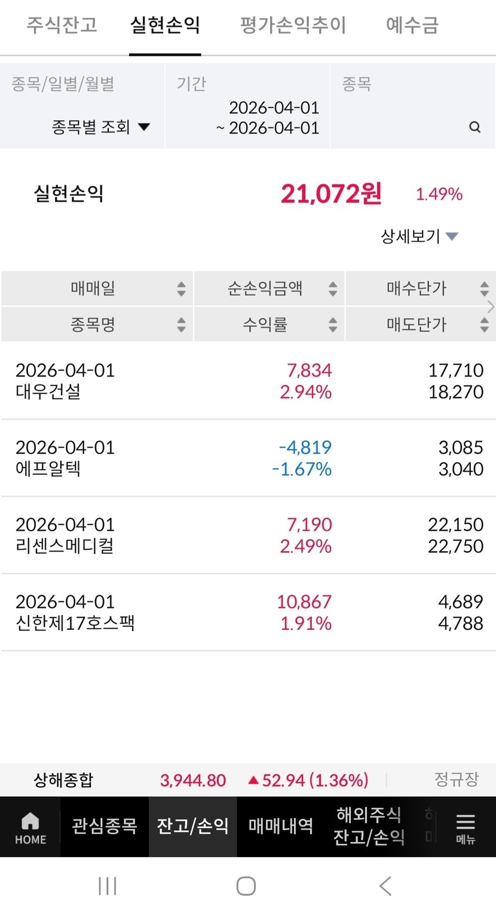This screenshot has height=915, width=496.
Task: Switch to the 평가손익추이 tab
Action: pos(293,26)
